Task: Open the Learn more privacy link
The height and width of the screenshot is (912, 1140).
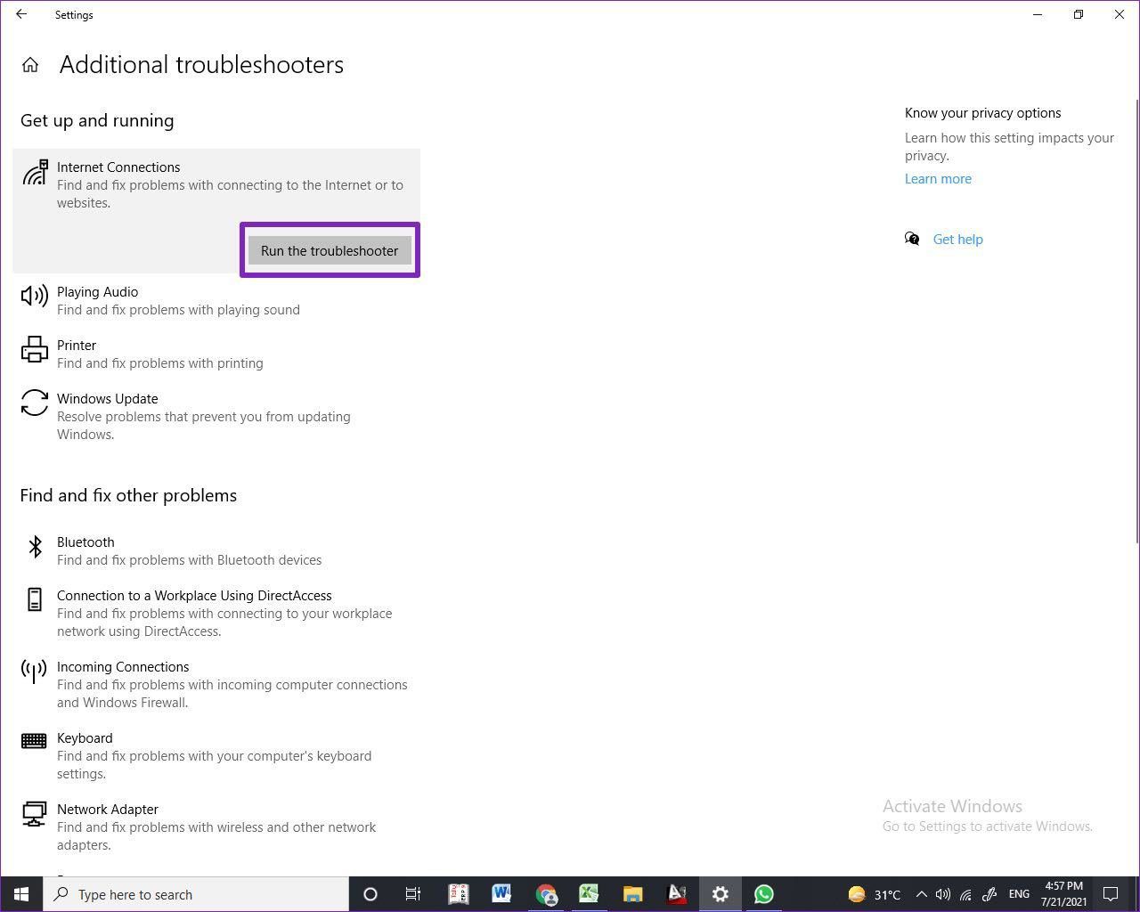Action: coord(938,179)
